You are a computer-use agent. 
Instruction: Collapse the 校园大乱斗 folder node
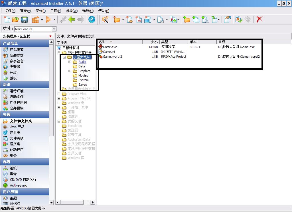click(64, 57)
